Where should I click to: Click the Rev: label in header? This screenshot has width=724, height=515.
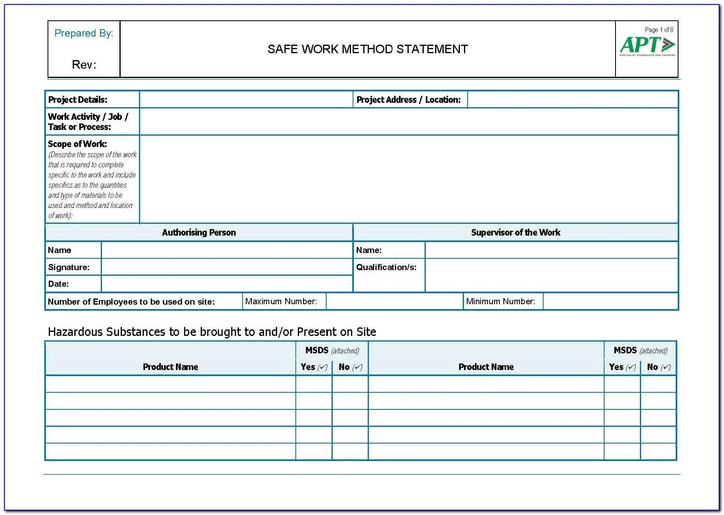pyautogui.click(x=84, y=65)
